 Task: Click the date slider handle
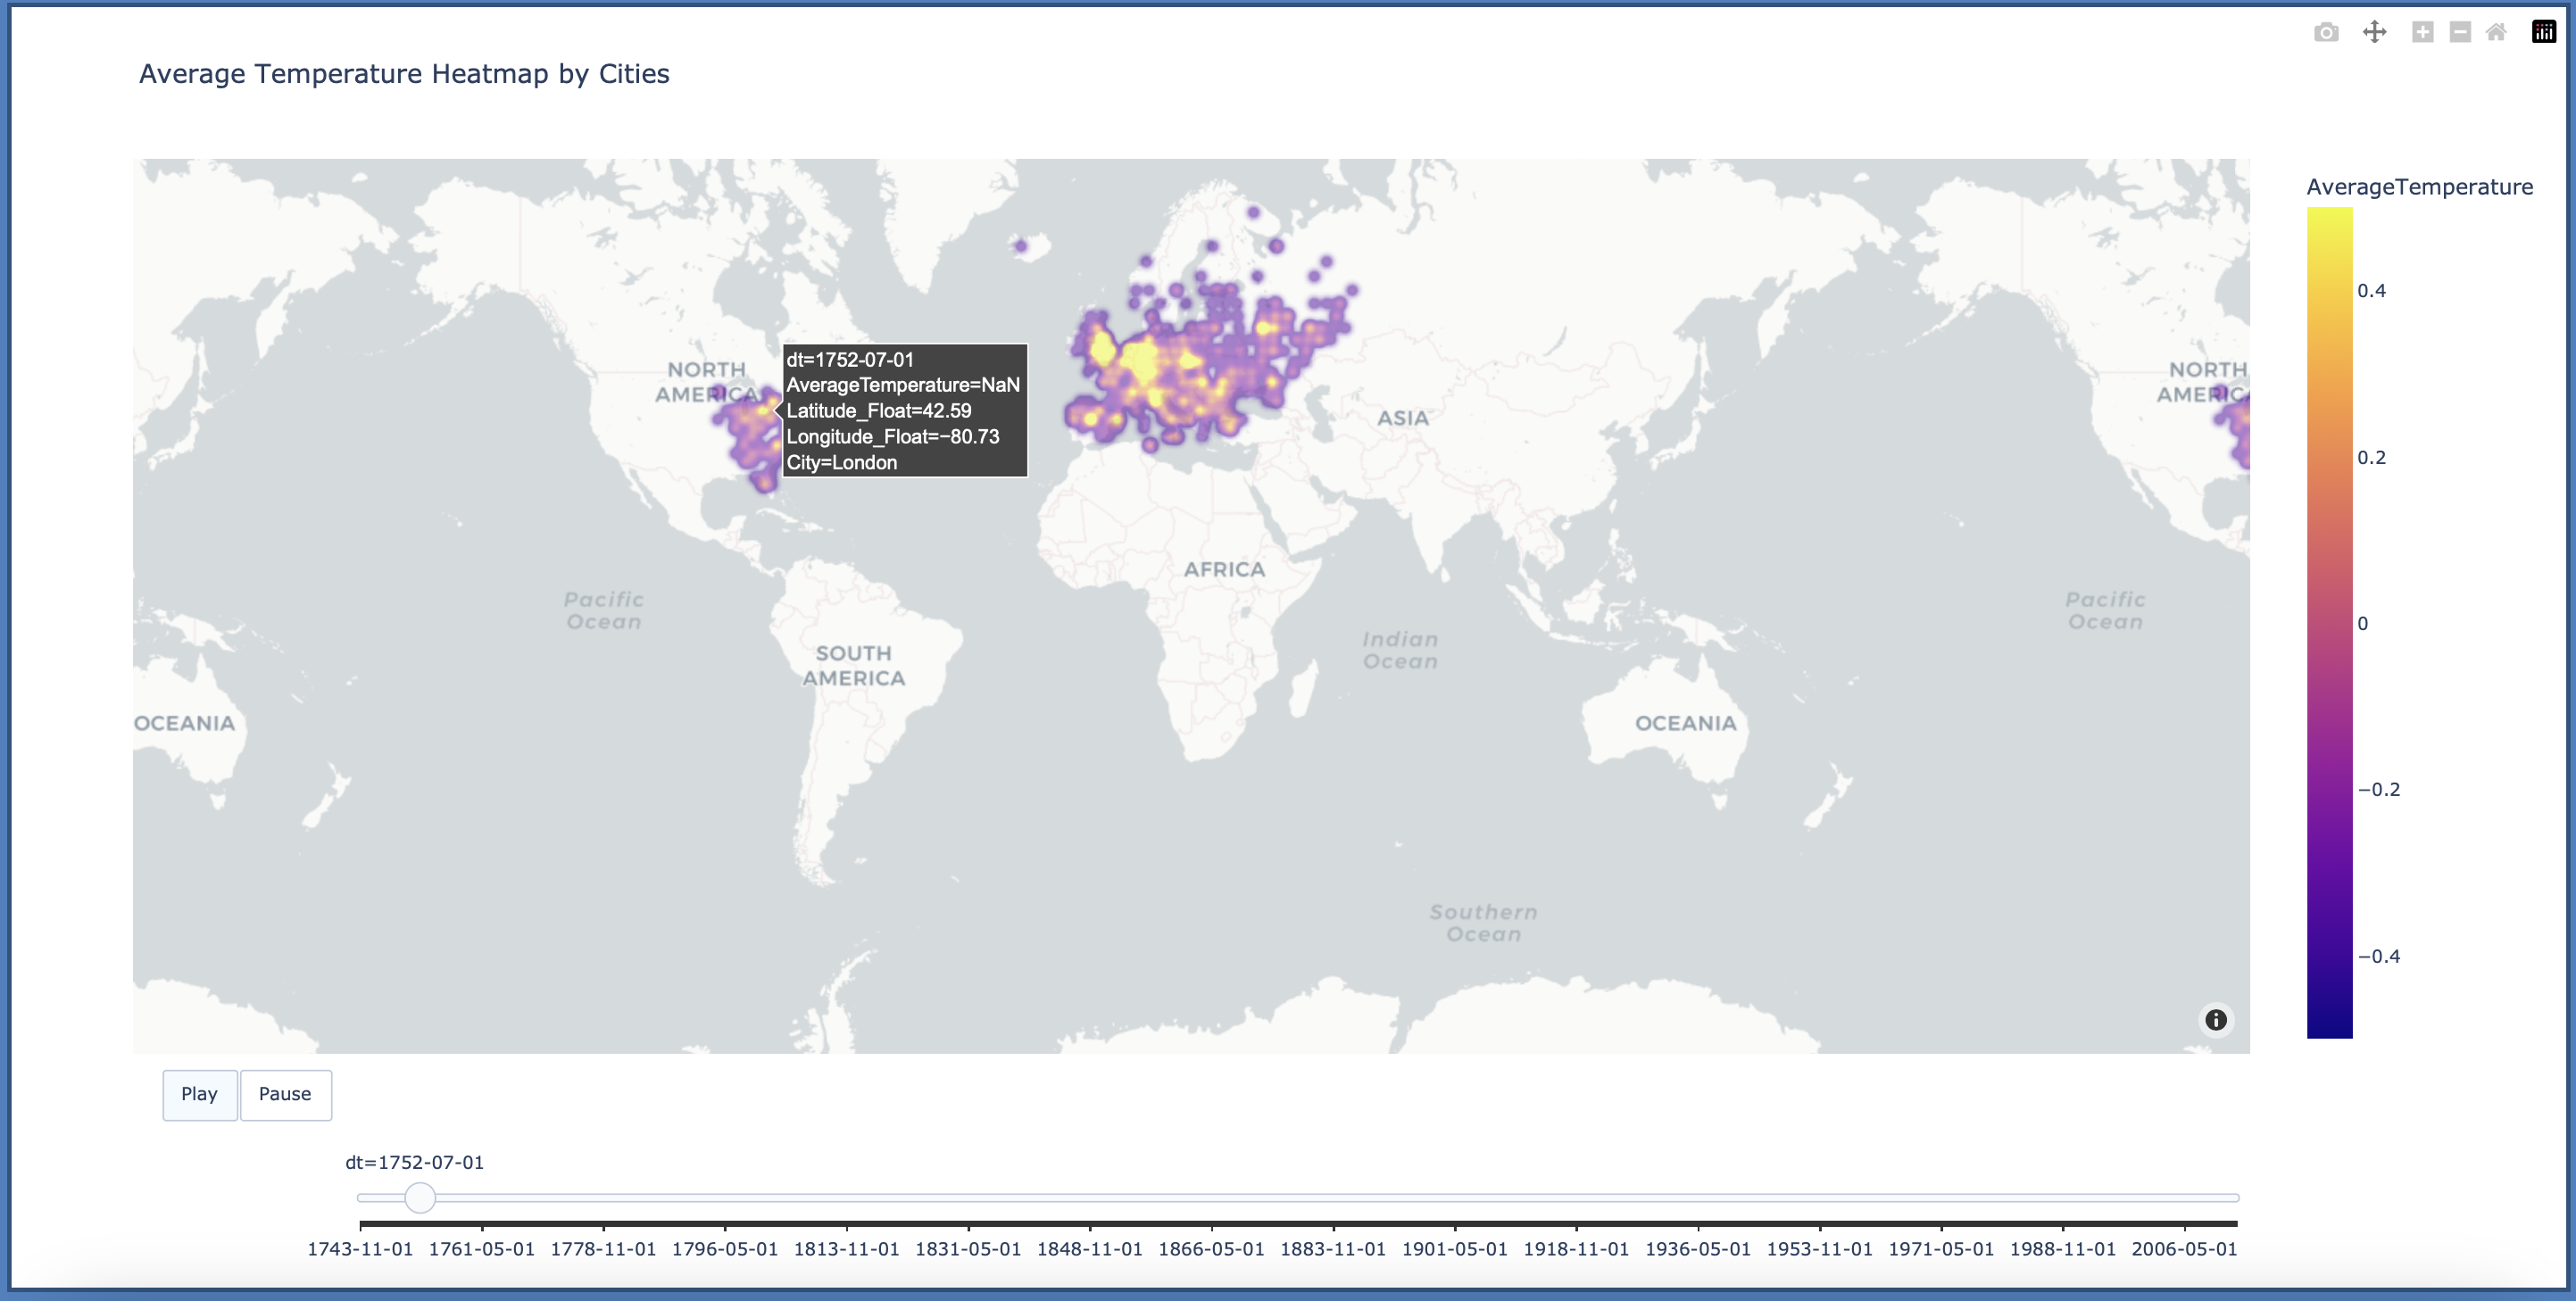pyautogui.click(x=421, y=1197)
